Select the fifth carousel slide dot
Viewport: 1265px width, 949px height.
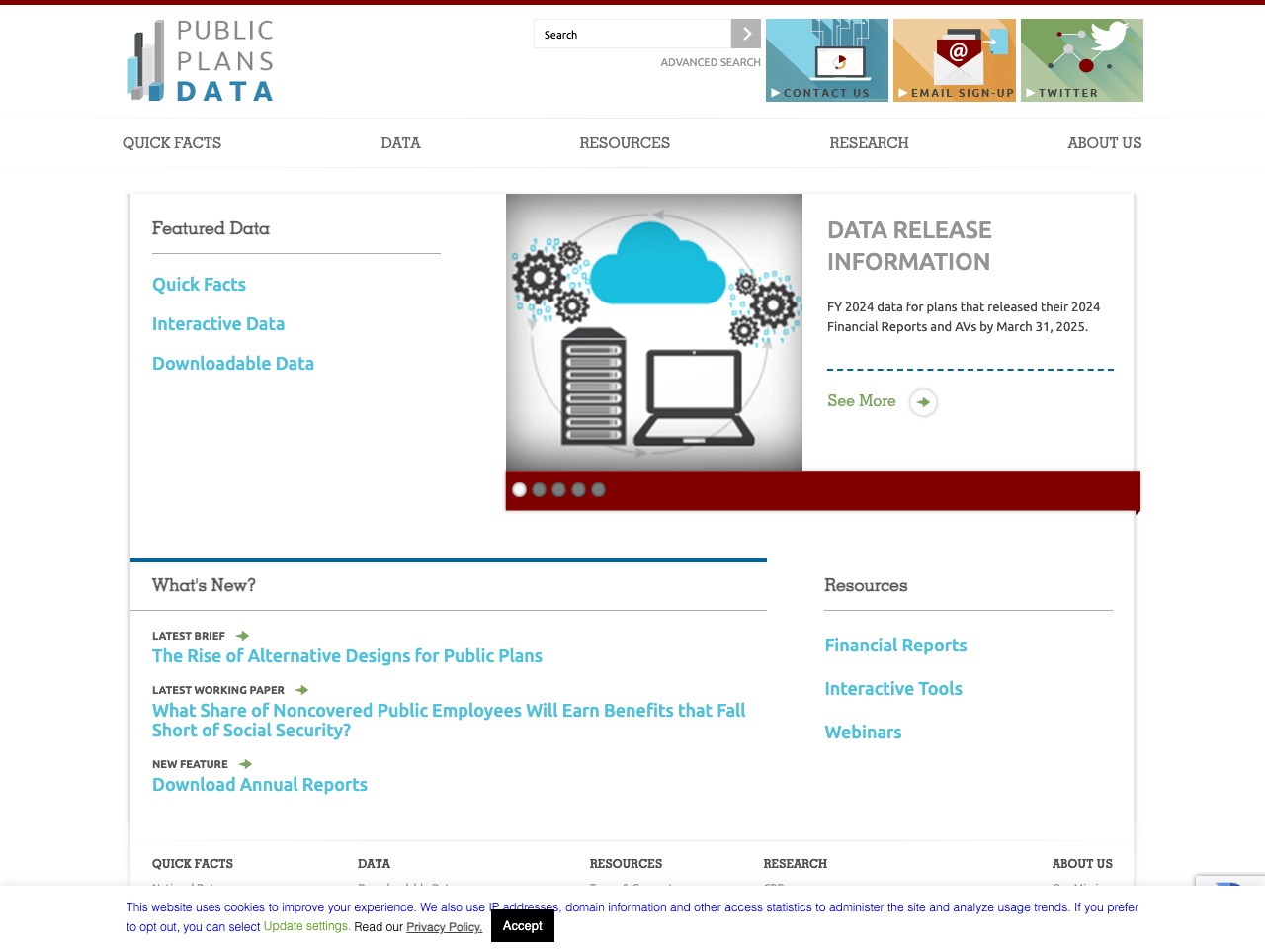[598, 489]
